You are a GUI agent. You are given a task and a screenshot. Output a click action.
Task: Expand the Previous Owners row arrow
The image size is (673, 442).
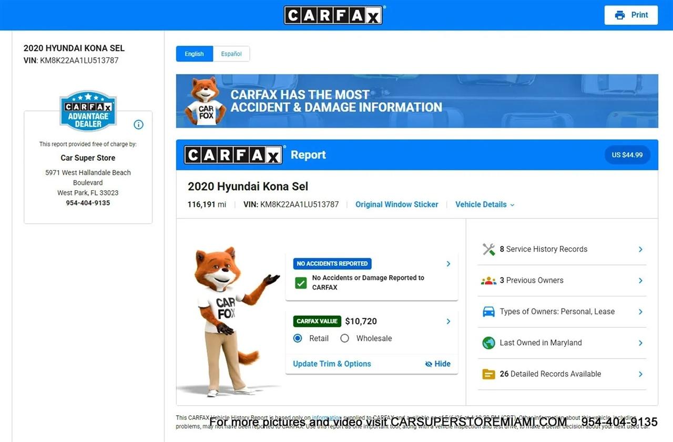640,281
